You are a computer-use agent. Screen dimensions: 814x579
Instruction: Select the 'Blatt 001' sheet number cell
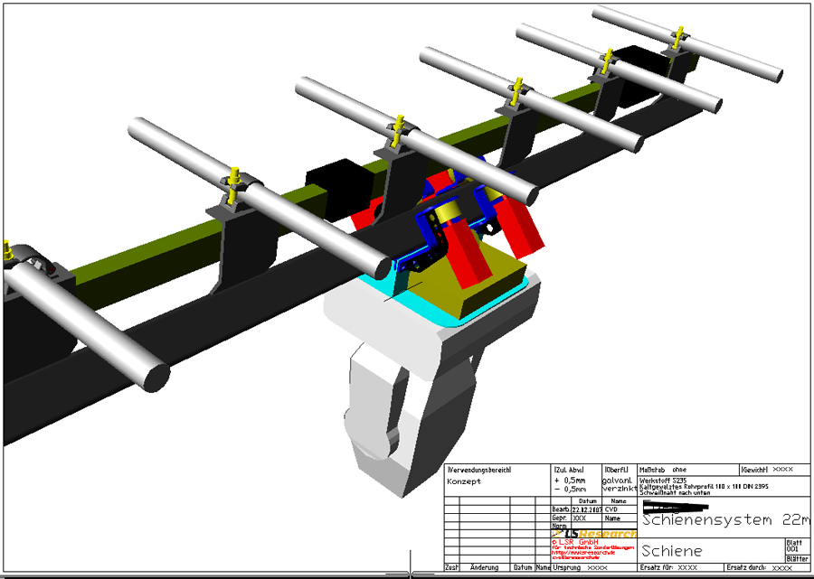792,546
